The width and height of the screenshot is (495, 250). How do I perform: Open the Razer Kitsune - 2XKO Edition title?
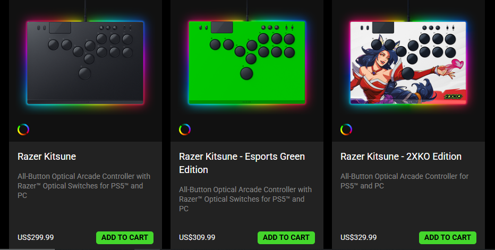[401, 157]
